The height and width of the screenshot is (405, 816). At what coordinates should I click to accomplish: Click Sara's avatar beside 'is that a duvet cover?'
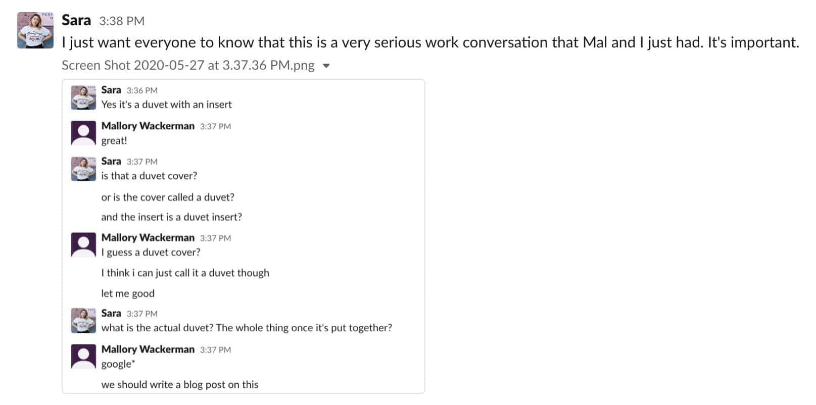click(x=83, y=169)
